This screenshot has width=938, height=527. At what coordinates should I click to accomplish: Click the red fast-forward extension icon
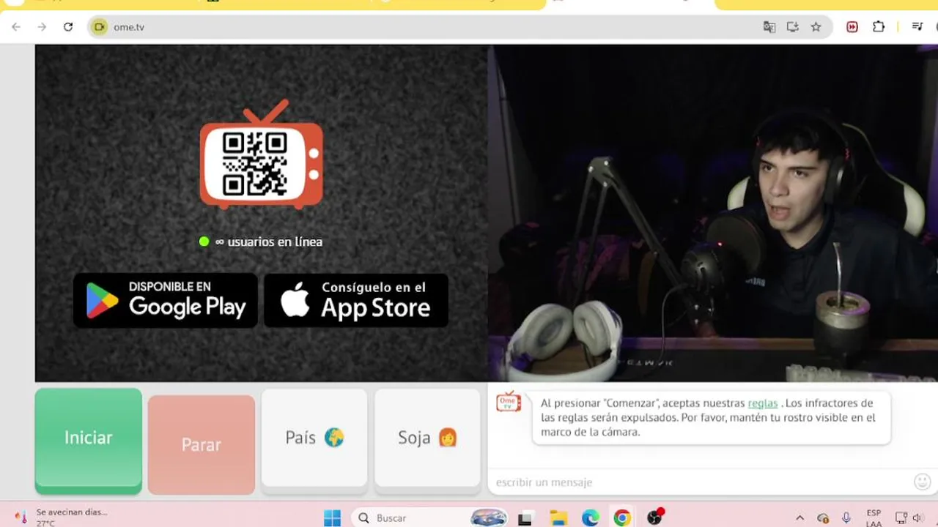click(x=852, y=27)
